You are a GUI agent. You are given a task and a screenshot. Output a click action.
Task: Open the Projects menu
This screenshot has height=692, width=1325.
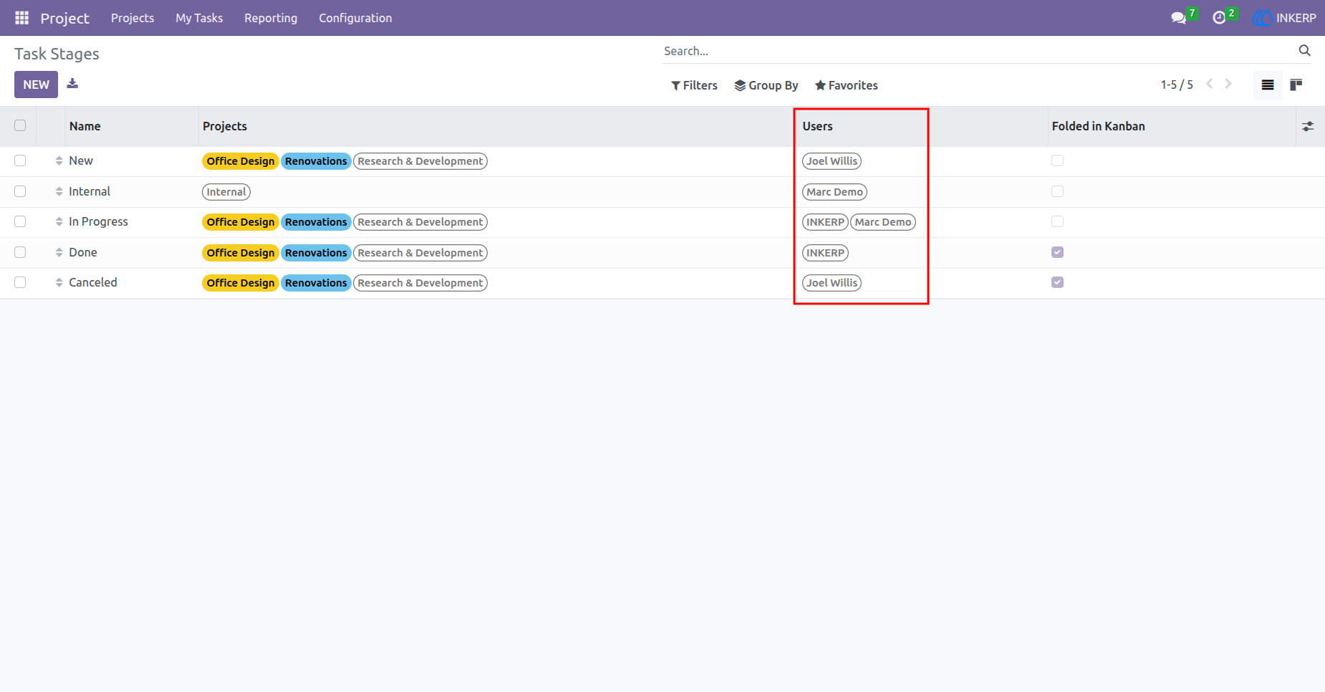pyautogui.click(x=132, y=18)
